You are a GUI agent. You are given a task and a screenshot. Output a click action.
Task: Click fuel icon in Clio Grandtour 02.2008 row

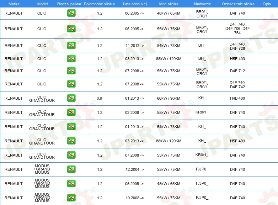pyautogui.click(x=71, y=112)
